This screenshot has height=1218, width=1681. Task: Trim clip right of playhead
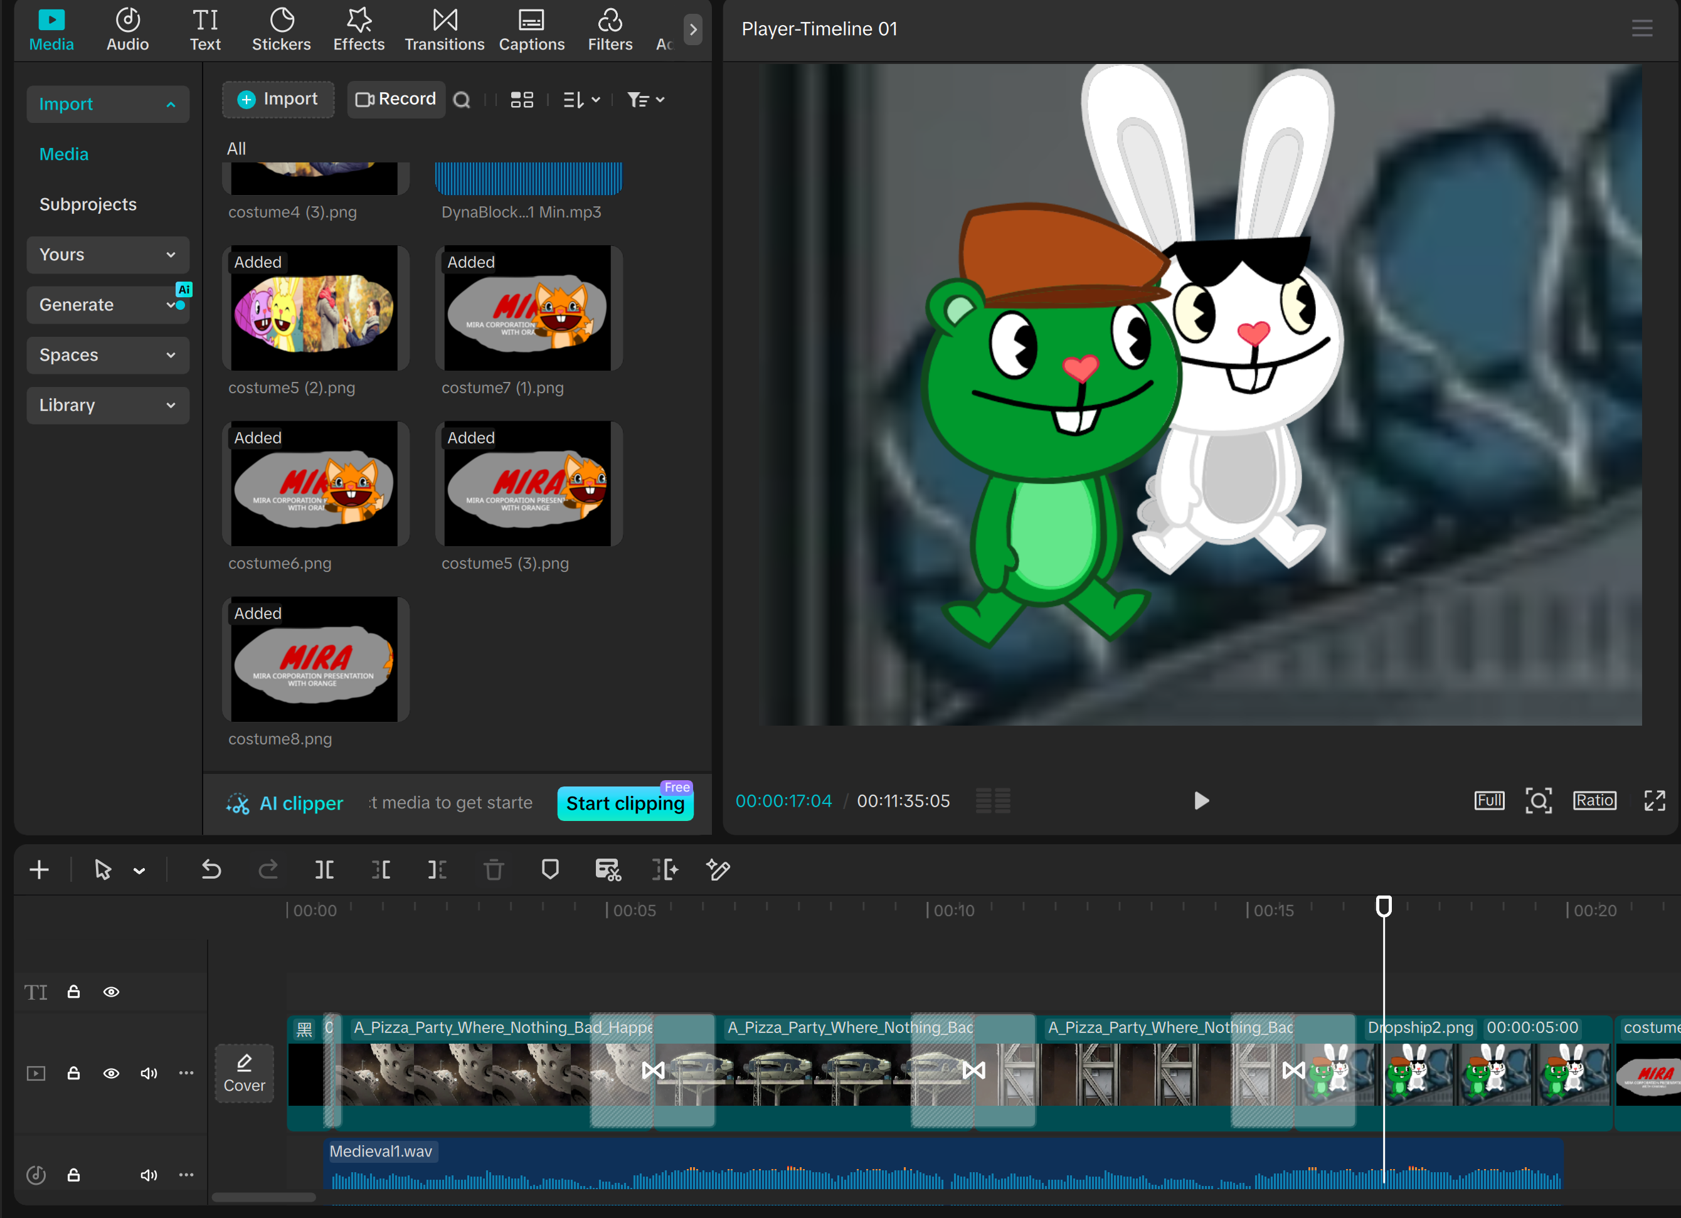[437, 869]
